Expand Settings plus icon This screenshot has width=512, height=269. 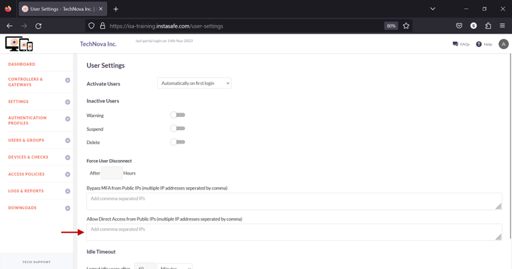67,102
